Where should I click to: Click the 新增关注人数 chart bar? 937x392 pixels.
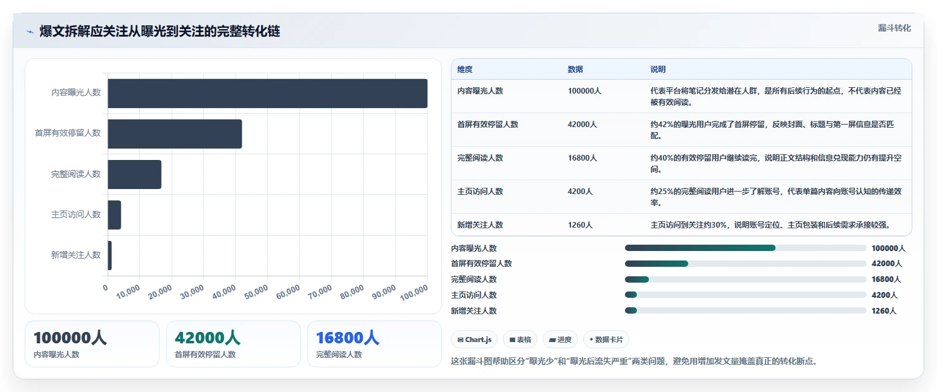point(110,255)
